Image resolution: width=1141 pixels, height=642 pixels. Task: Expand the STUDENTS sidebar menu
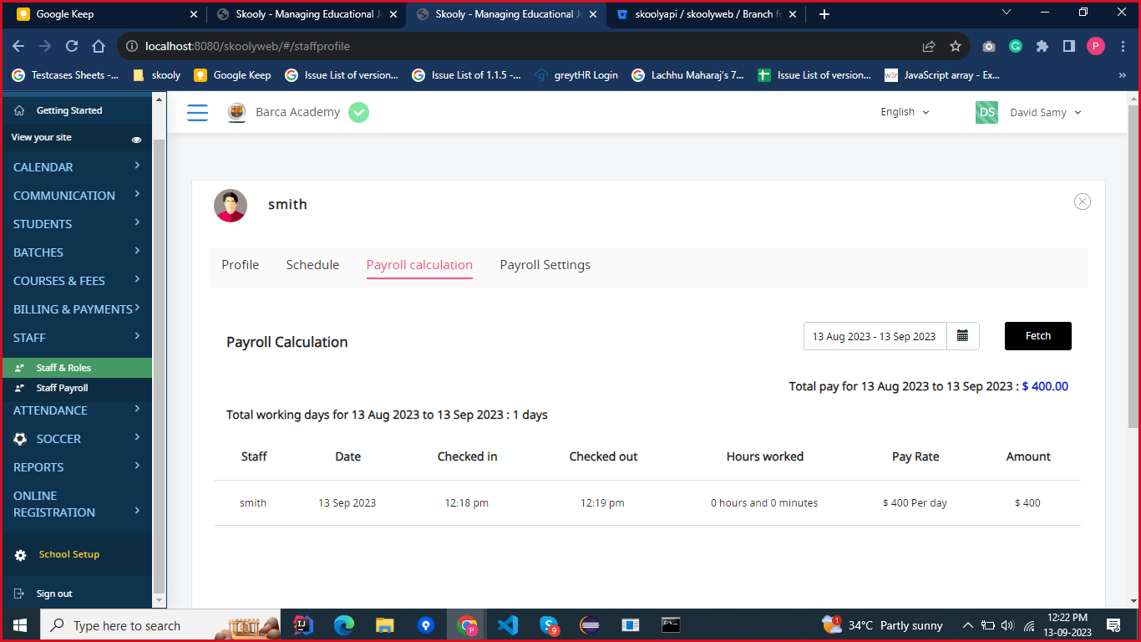point(77,224)
